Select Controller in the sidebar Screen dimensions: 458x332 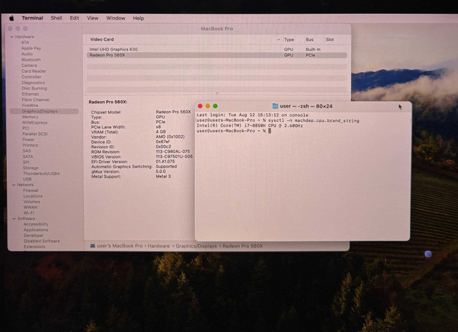pos(31,77)
